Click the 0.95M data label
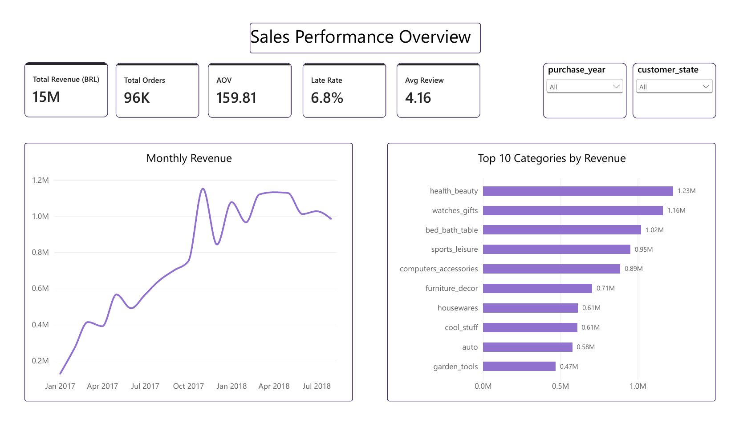The height and width of the screenshot is (427, 739). pos(644,250)
